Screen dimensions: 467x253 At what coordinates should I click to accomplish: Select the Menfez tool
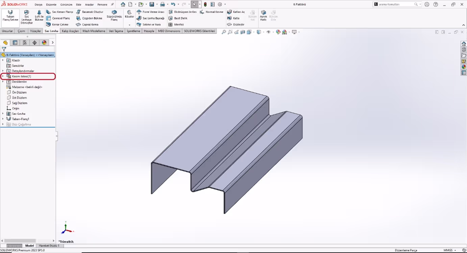click(176, 25)
